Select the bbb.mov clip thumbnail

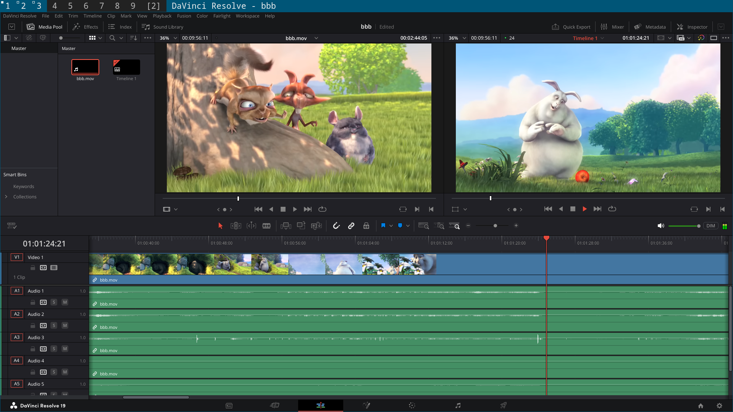pos(85,67)
